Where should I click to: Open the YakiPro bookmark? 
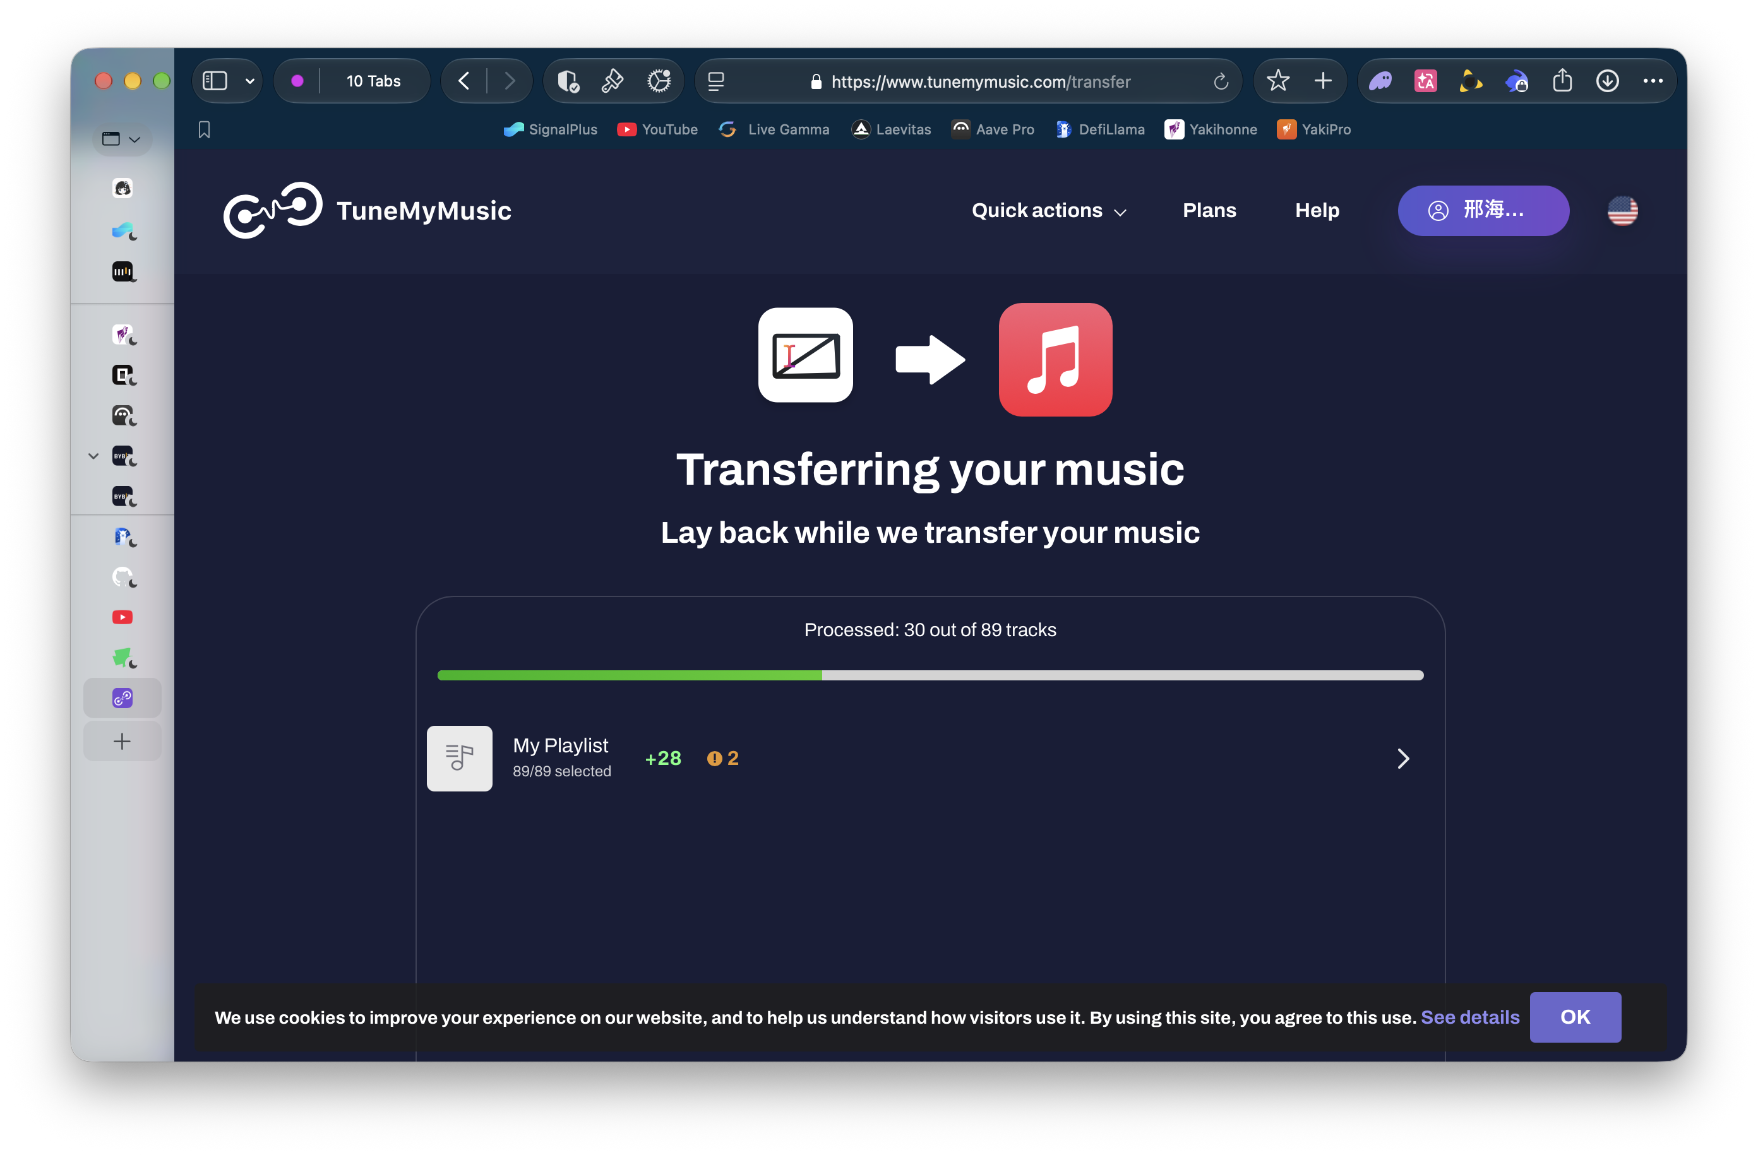pyautogui.click(x=1314, y=129)
